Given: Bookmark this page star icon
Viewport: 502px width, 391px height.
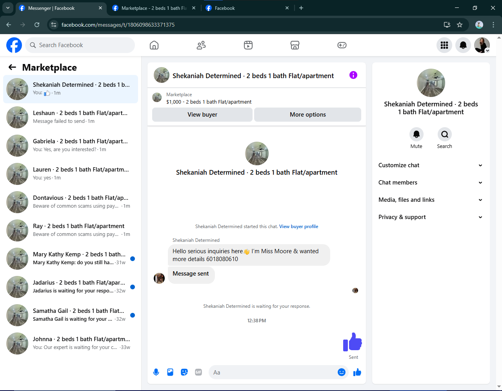Looking at the screenshot, I should 460,25.
